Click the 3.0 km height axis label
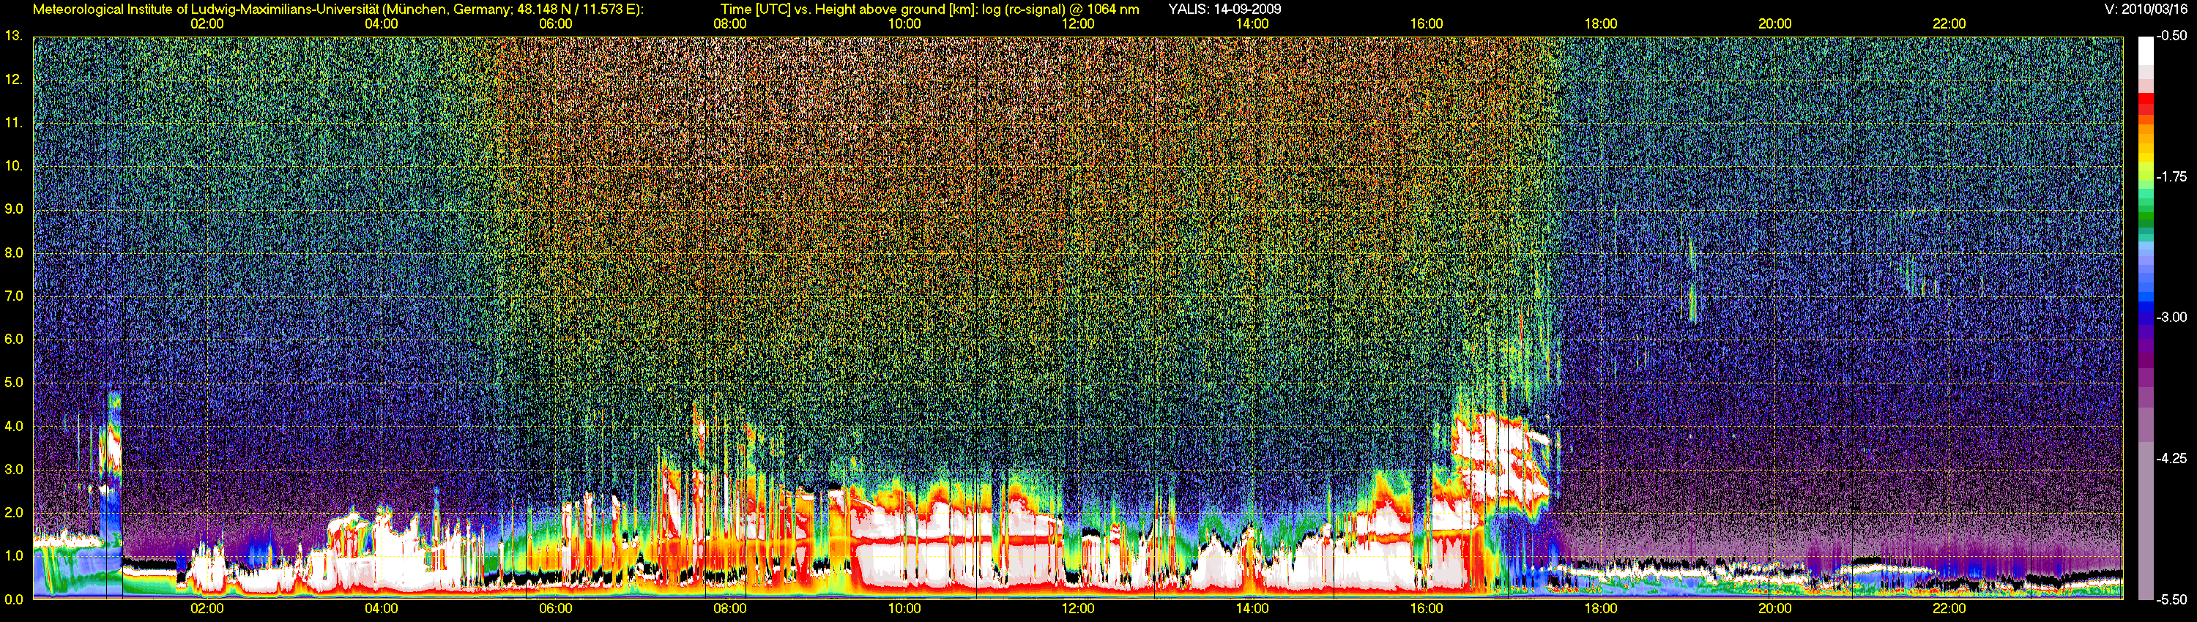Viewport: 2197px width, 622px height. point(14,468)
